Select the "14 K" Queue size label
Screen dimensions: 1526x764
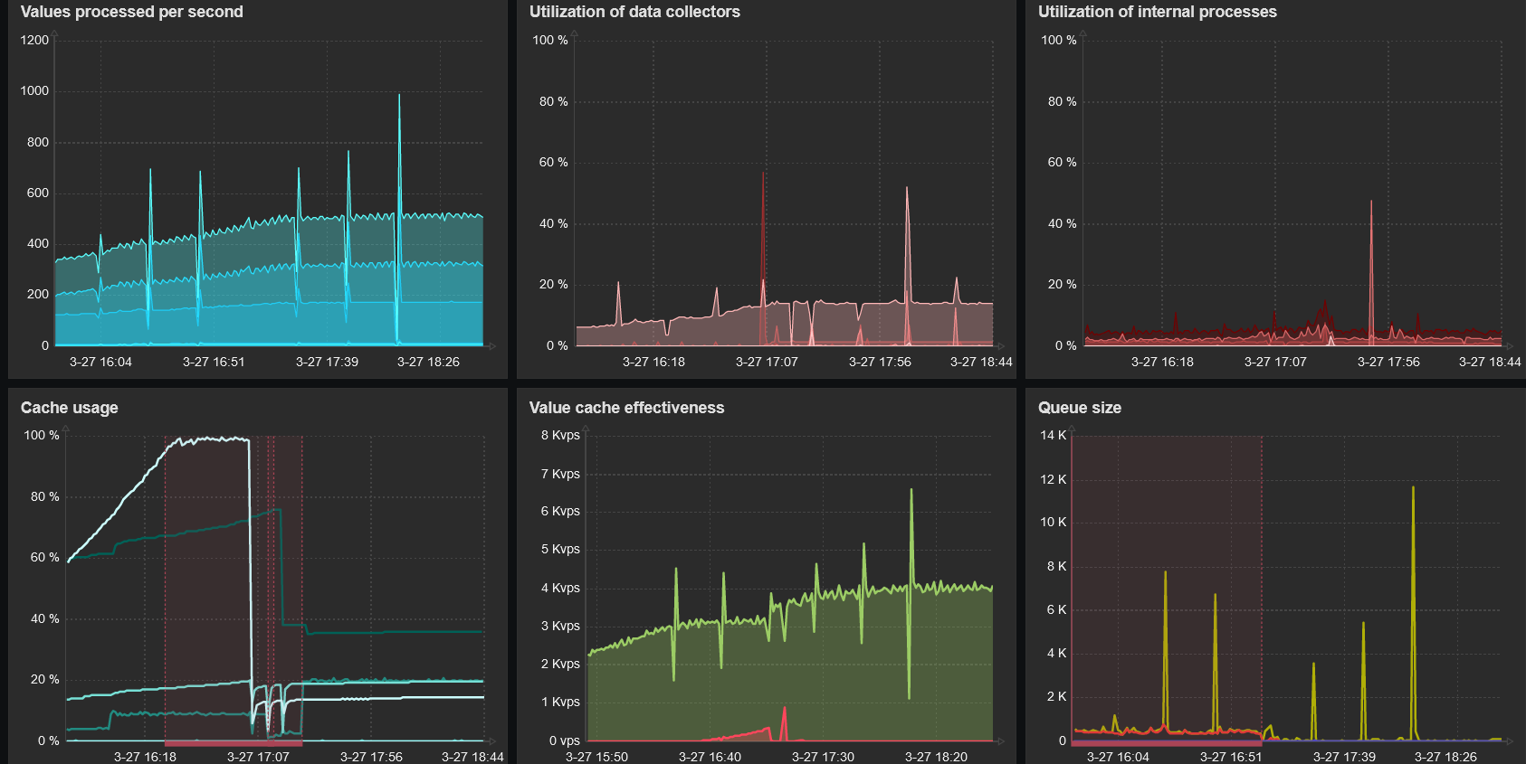point(1054,435)
